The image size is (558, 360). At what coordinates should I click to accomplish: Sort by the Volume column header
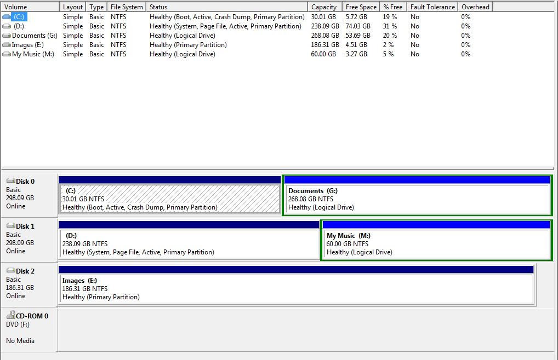point(30,7)
